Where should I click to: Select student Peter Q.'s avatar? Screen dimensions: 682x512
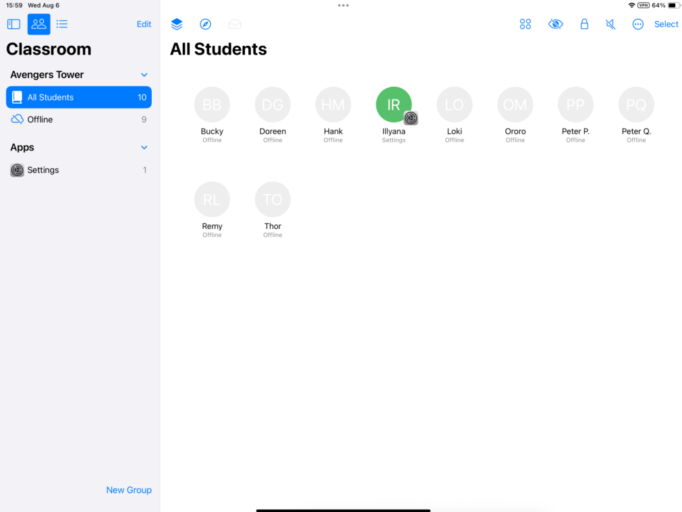tap(636, 104)
